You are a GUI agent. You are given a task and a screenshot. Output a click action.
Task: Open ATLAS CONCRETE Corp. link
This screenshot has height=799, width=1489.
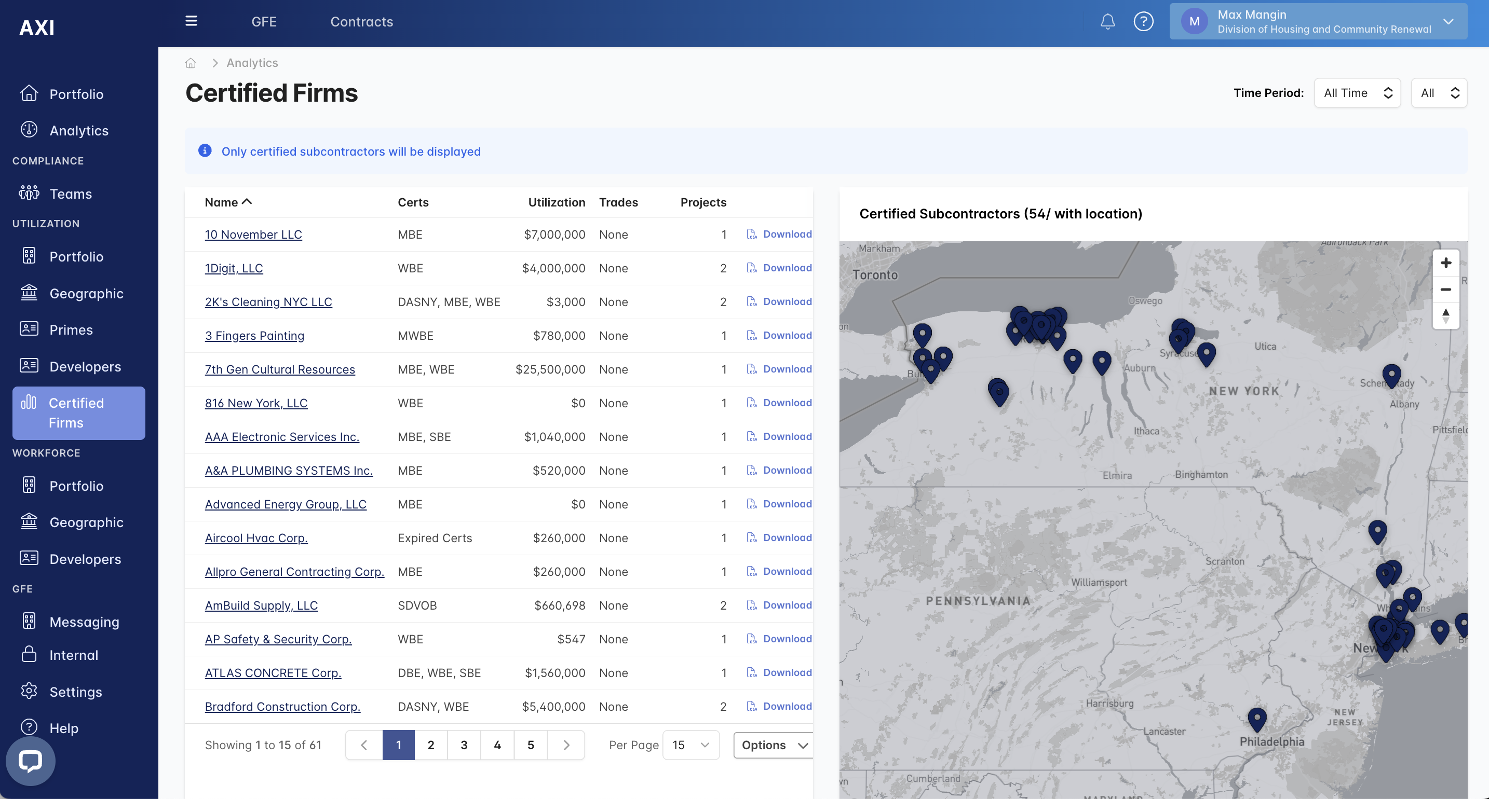tap(273, 672)
